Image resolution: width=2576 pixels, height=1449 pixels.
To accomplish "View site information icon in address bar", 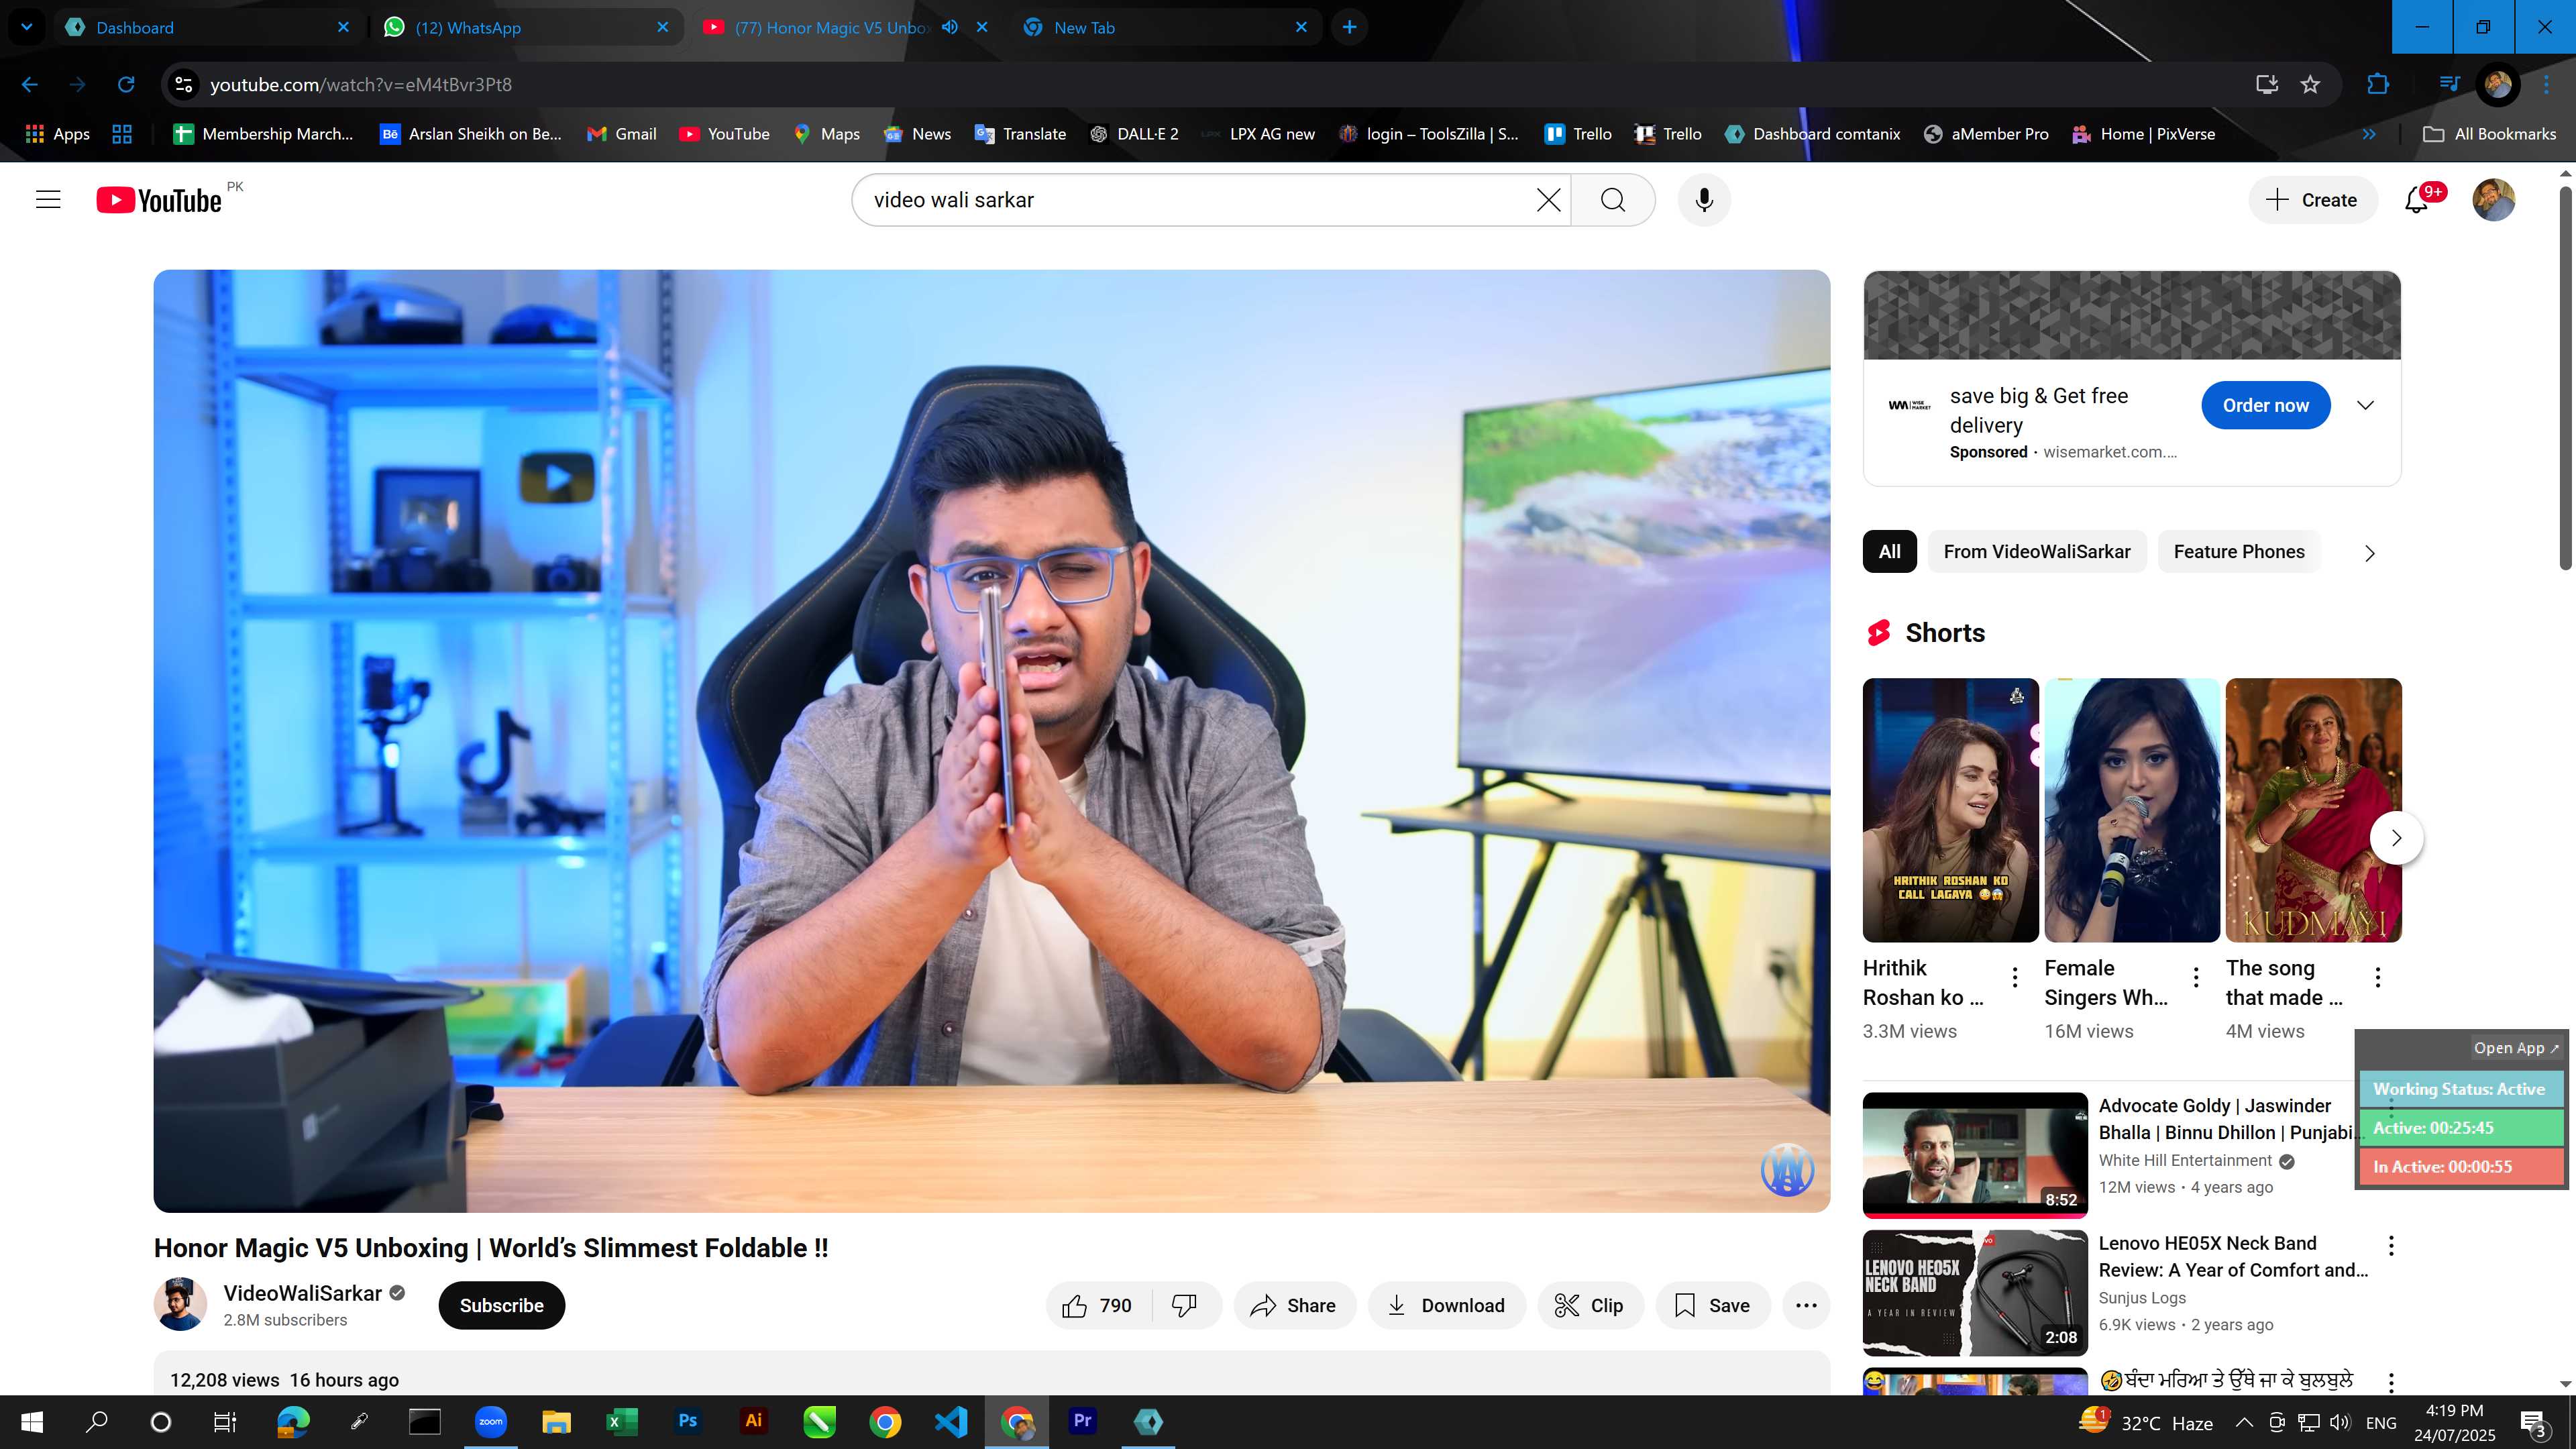I will point(183,85).
